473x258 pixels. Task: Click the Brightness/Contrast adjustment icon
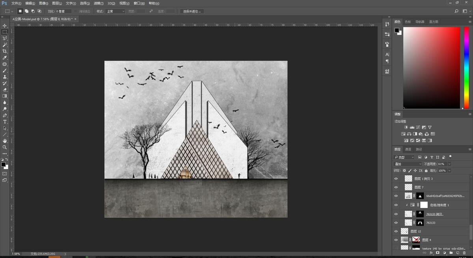coord(406,127)
